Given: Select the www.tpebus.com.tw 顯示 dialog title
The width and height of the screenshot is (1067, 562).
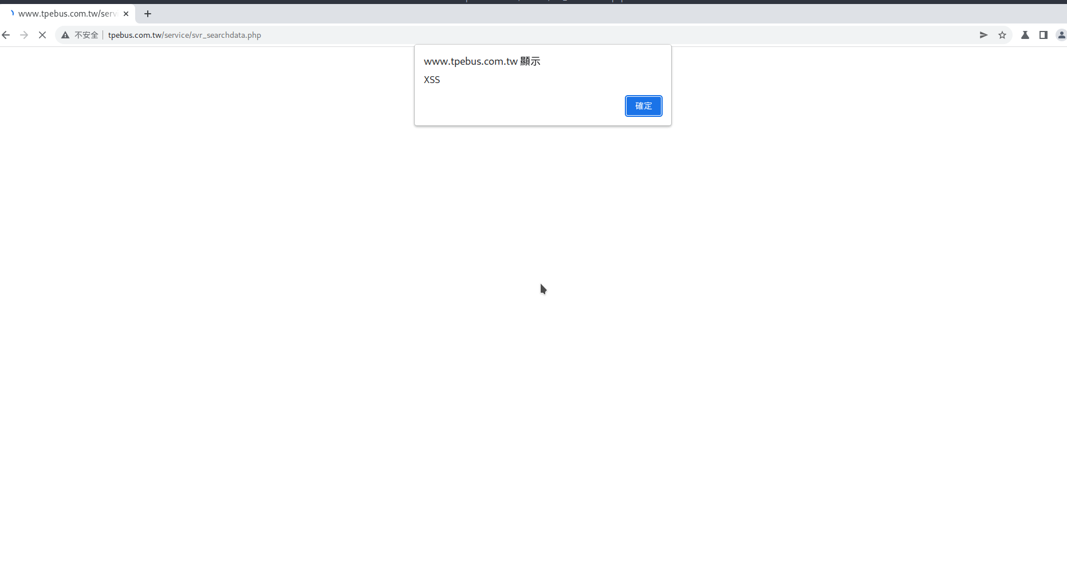Looking at the screenshot, I should tap(482, 61).
